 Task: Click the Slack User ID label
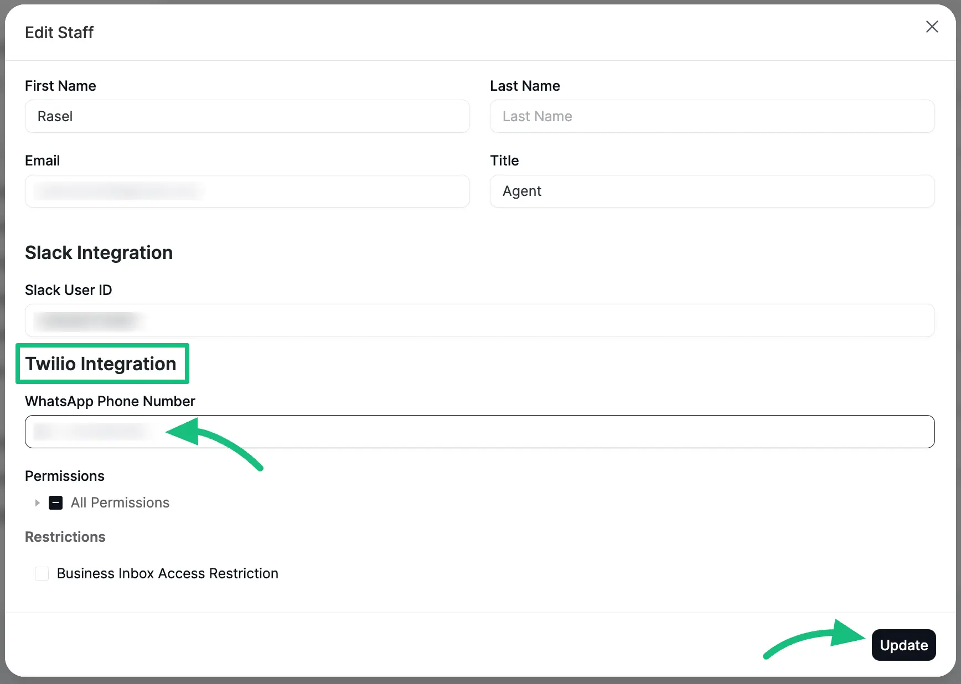68,290
